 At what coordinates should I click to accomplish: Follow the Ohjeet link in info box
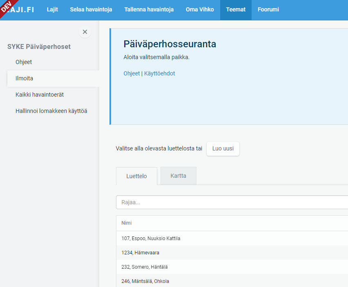click(132, 73)
